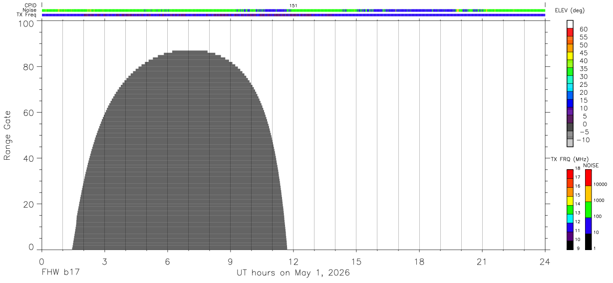Pick the green TX FRQ swatch between 13 and 14
613x283 pixels.
click(x=570, y=210)
